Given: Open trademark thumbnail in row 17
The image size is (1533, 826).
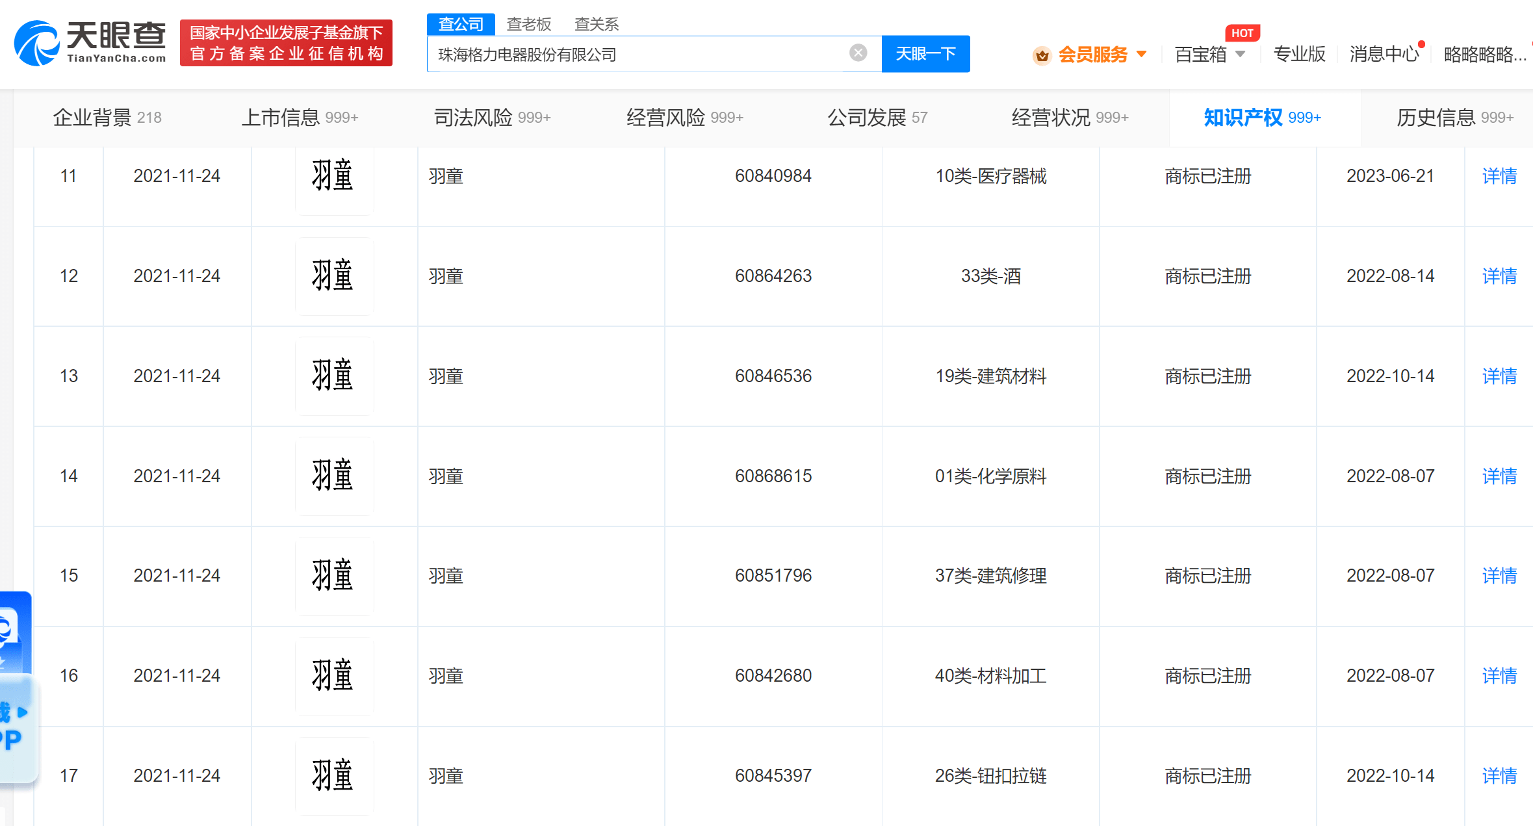Looking at the screenshot, I should (x=334, y=775).
